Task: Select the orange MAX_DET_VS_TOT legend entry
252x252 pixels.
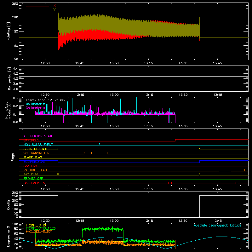Action: tap(39, 232)
